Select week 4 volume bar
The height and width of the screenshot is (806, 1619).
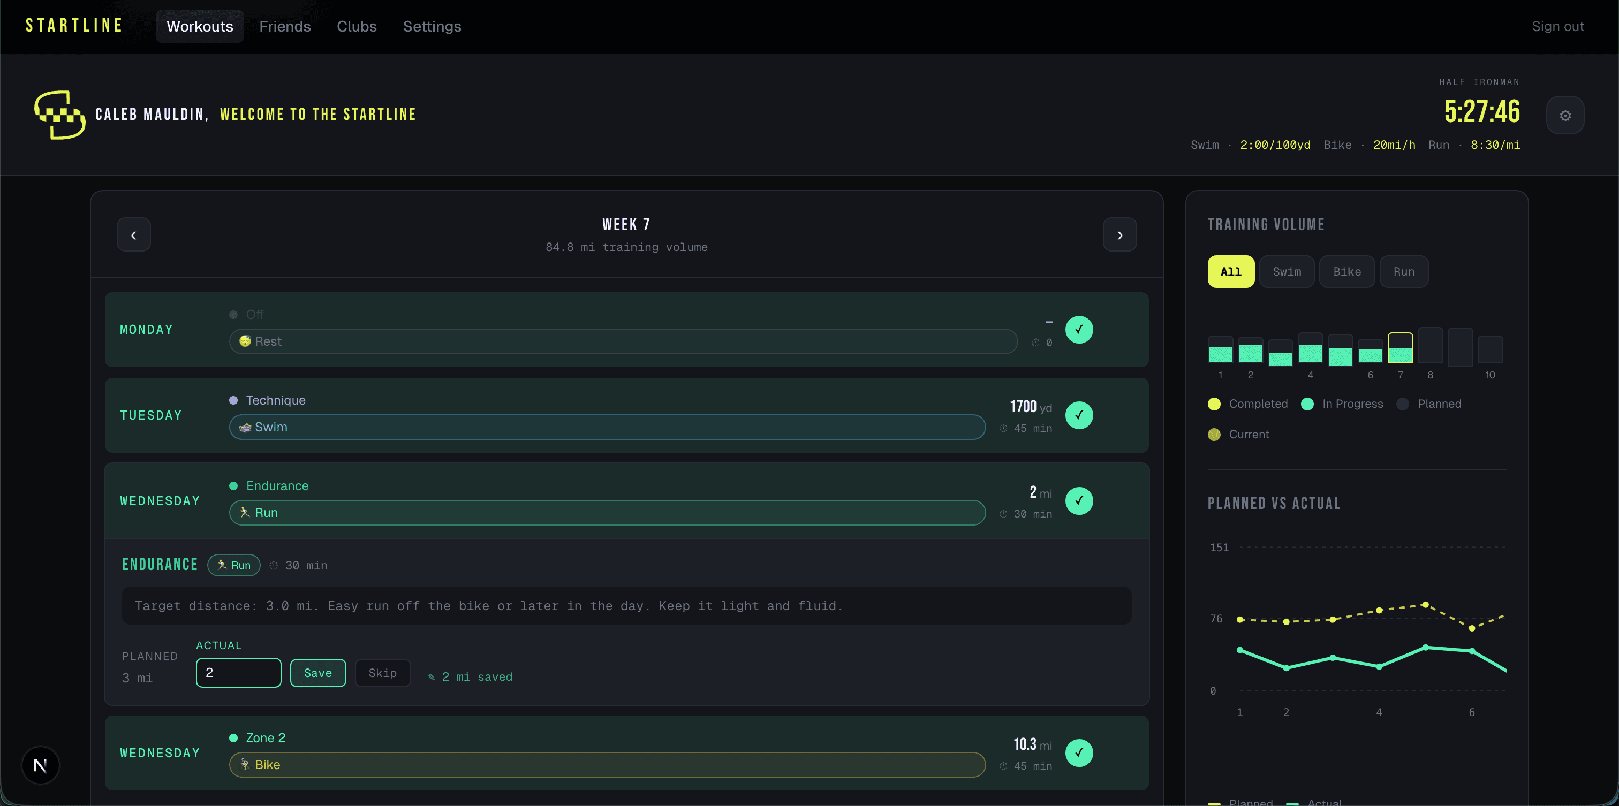1311,348
